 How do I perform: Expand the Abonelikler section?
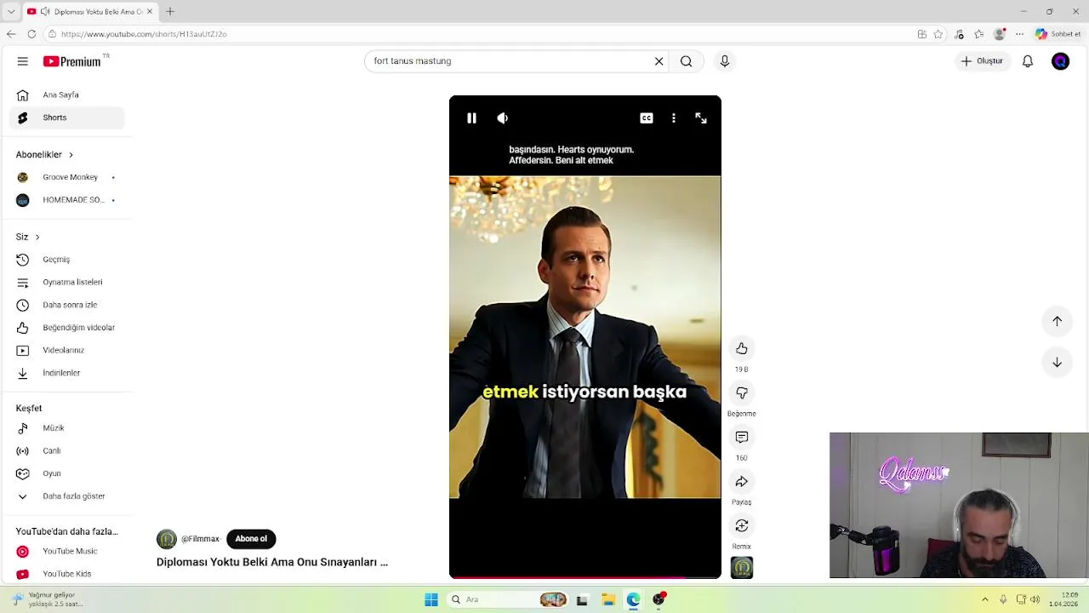(44, 154)
